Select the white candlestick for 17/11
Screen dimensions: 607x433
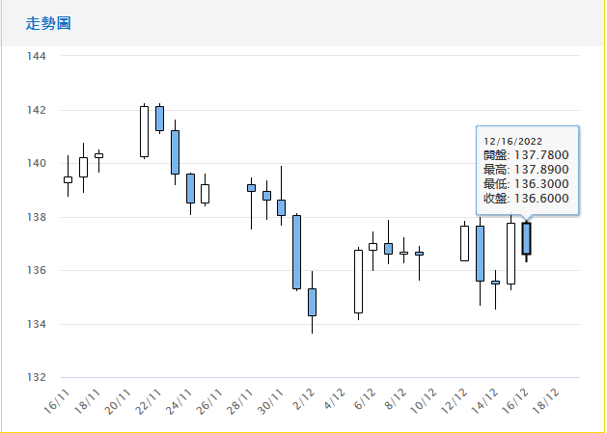[83, 166]
